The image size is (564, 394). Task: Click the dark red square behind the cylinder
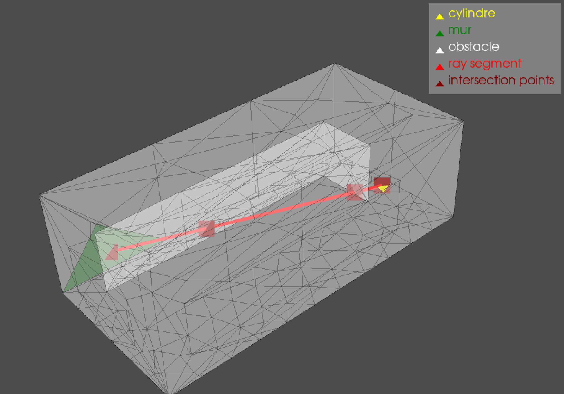click(x=382, y=181)
